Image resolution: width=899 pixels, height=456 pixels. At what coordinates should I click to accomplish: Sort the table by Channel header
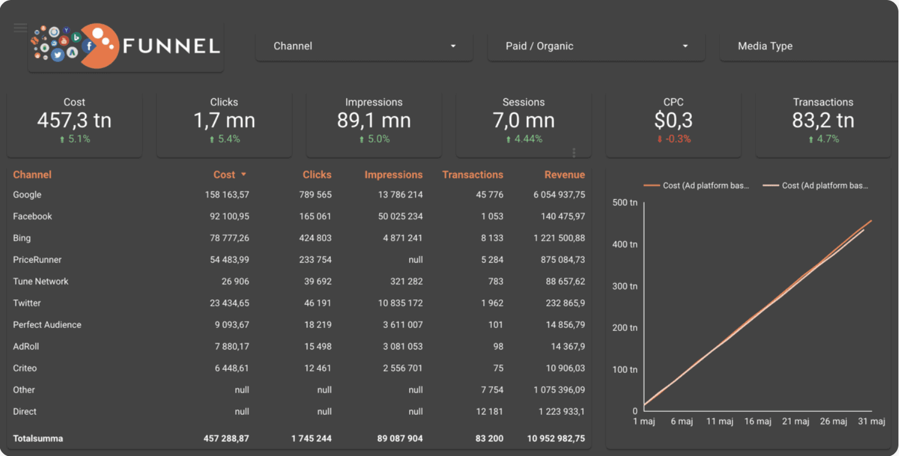pyautogui.click(x=32, y=175)
